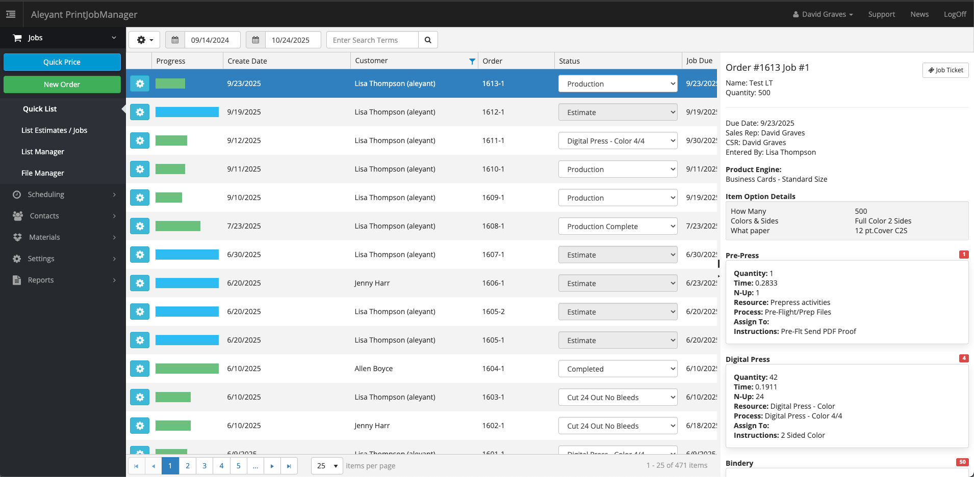Viewport: 974px width, 477px height.
Task: Collapse the Jobs sidebar section
Action: (63, 38)
